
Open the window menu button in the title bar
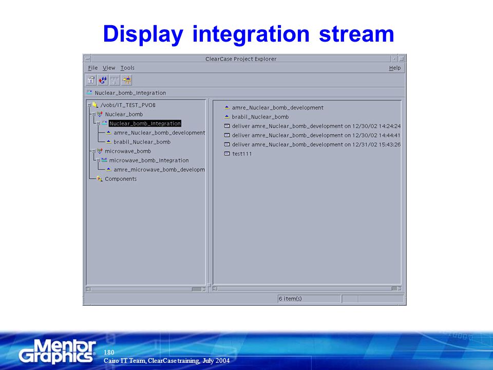coord(87,59)
